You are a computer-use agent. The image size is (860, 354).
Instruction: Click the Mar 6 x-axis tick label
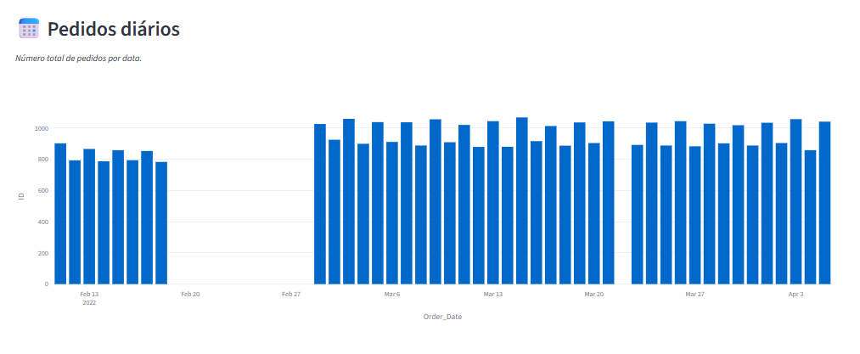coord(392,295)
